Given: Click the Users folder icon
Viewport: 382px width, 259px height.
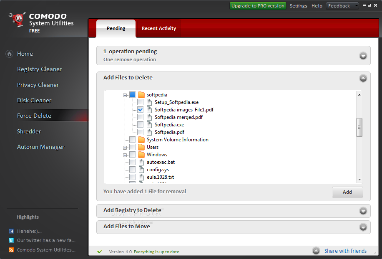Looking at the screenshot, I should [141, 147].
